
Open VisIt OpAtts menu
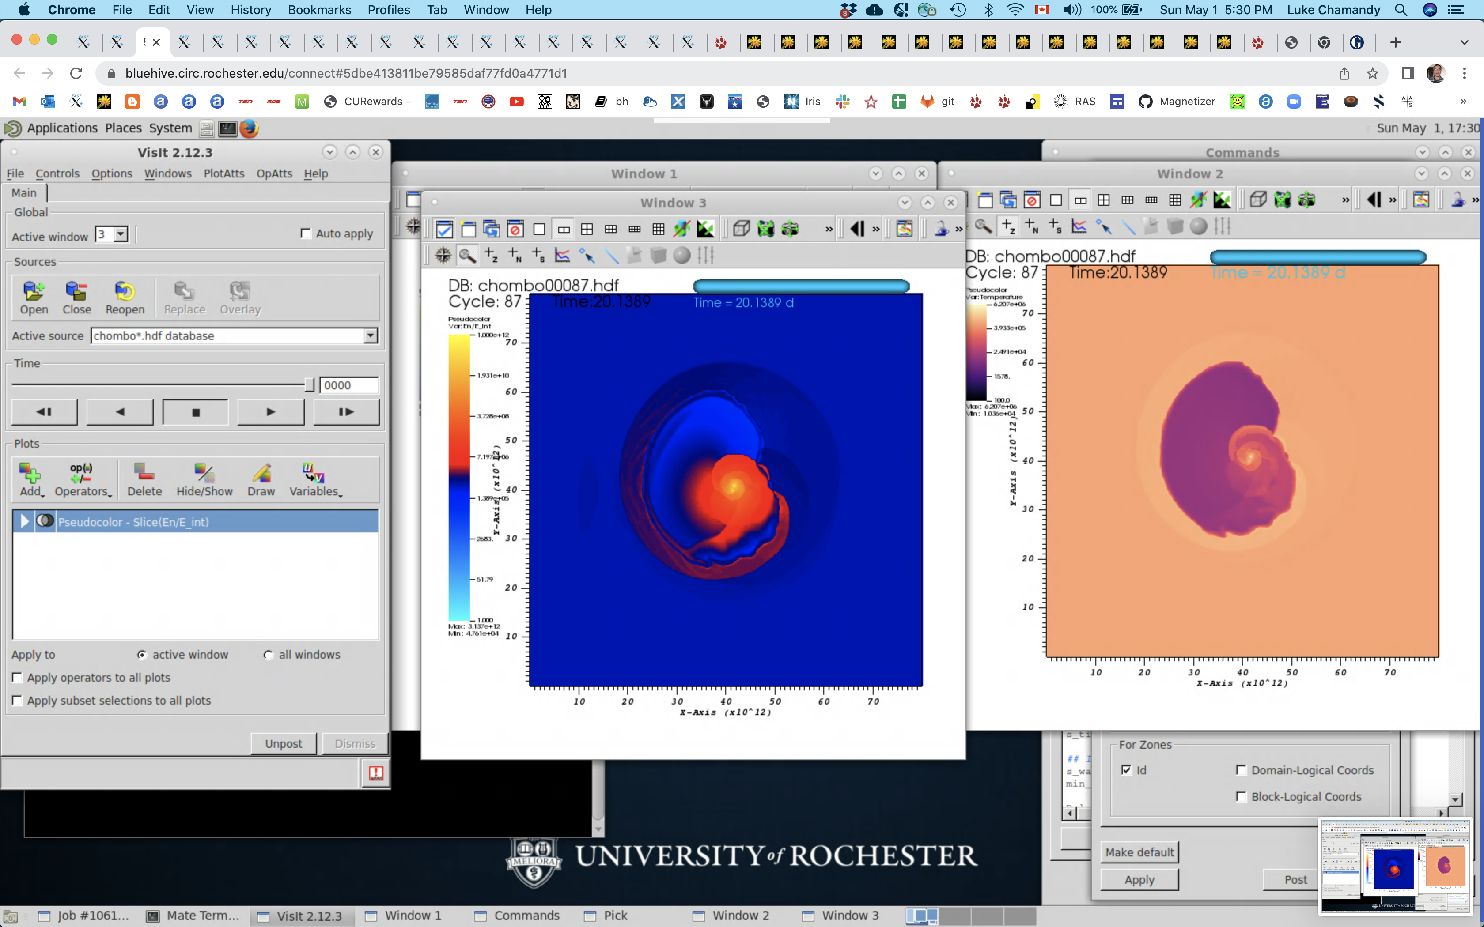pos(274,173)
